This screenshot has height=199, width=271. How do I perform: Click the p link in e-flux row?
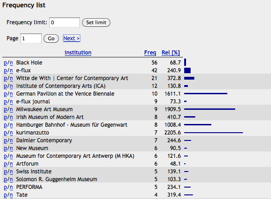coord(6,70)
